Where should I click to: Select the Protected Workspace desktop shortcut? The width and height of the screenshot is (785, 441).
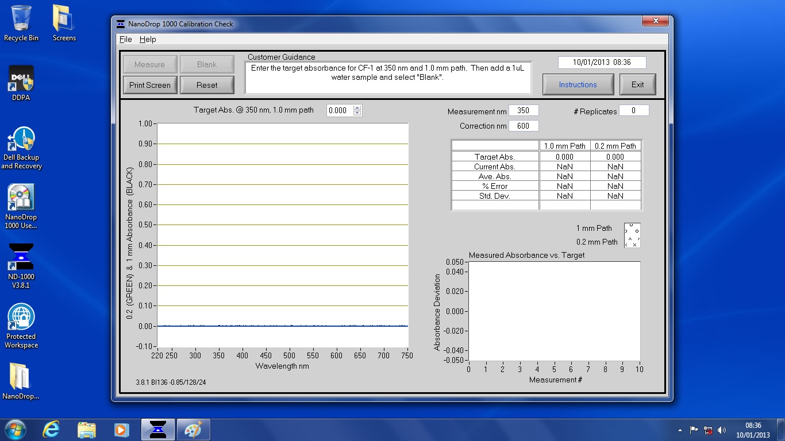(21, 326)
